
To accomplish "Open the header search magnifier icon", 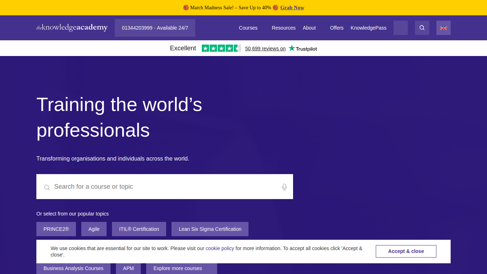I will [x=422, y=28].
